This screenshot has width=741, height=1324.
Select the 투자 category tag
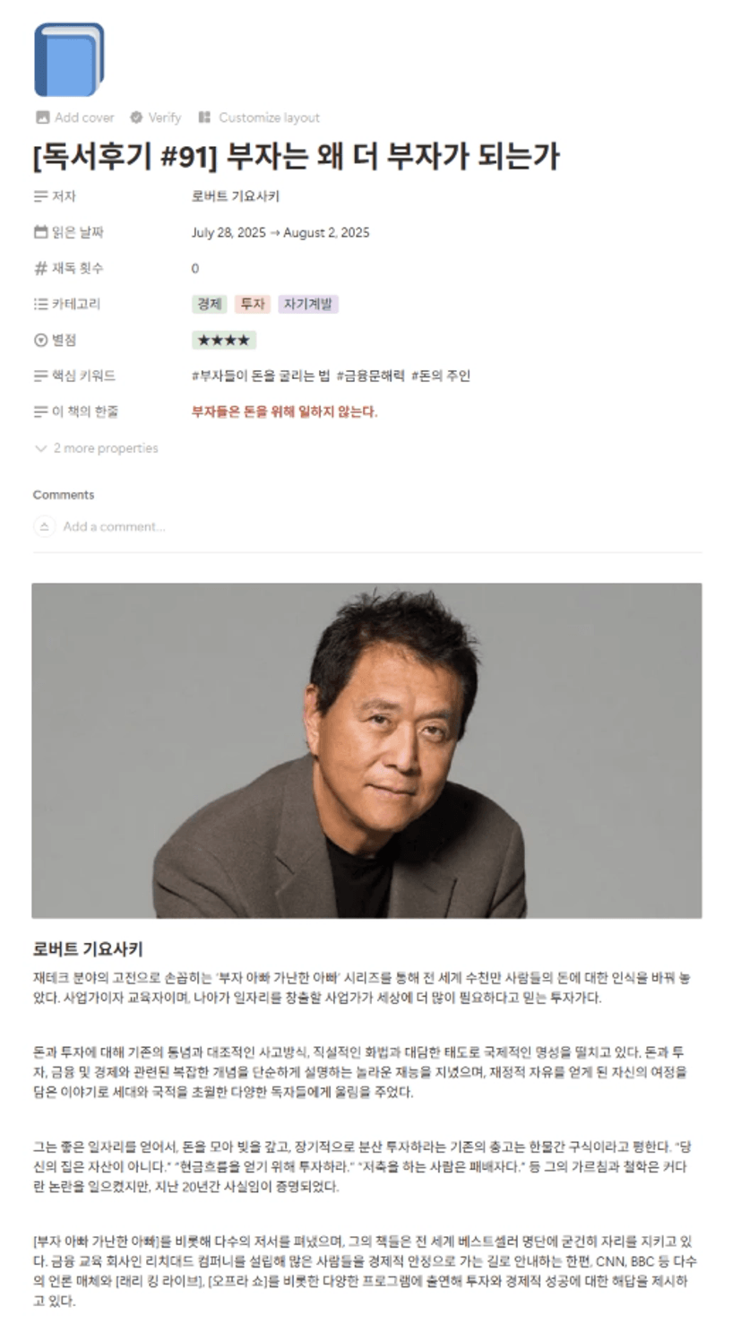pos(252,304)
